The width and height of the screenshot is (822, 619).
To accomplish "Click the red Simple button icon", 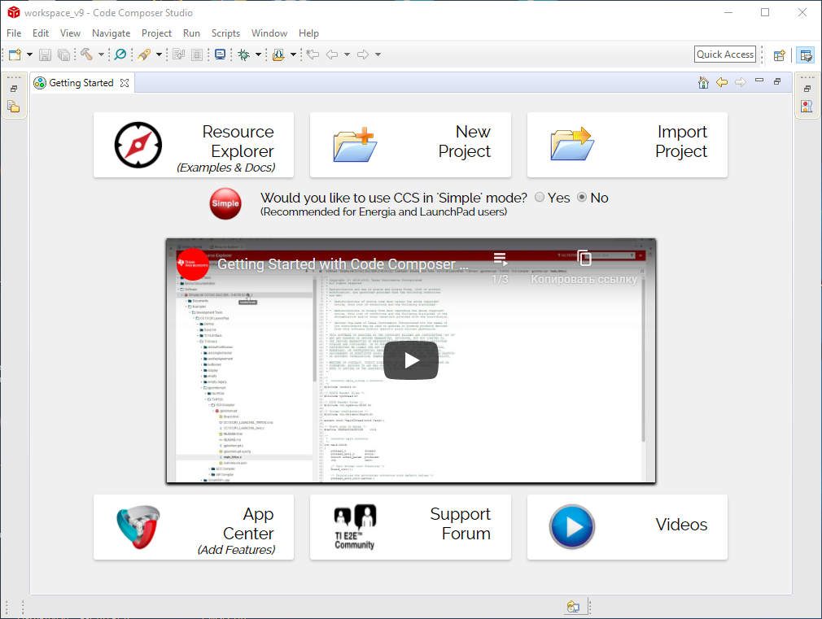I will (x=225, y=203).
